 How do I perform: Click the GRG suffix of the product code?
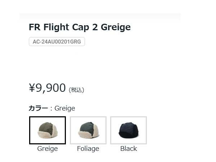tap(76, 42)
